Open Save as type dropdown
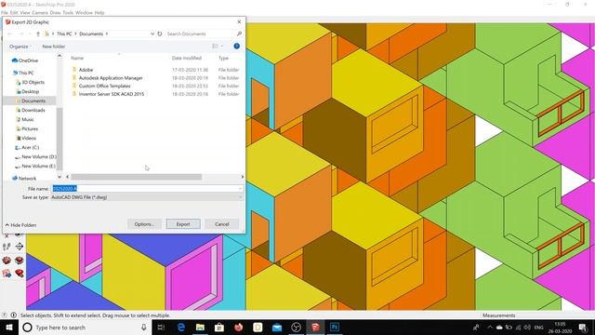 pyautogui.click(x=240, y=197)
